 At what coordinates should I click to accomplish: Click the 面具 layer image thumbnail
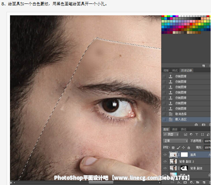(173, 155)
